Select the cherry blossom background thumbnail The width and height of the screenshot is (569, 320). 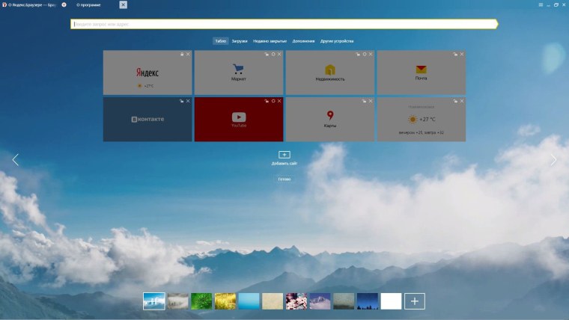(296, 301)
